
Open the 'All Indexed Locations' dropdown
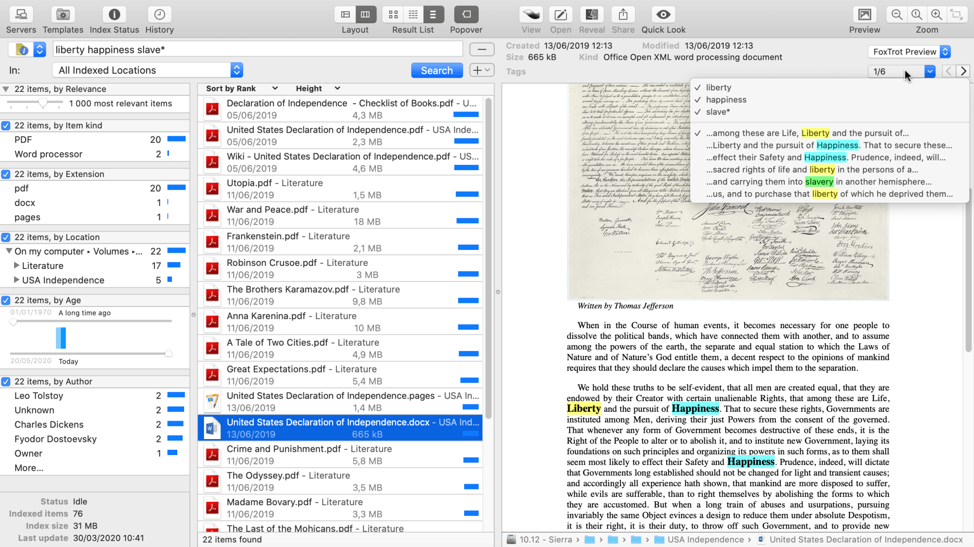(148, 70)
